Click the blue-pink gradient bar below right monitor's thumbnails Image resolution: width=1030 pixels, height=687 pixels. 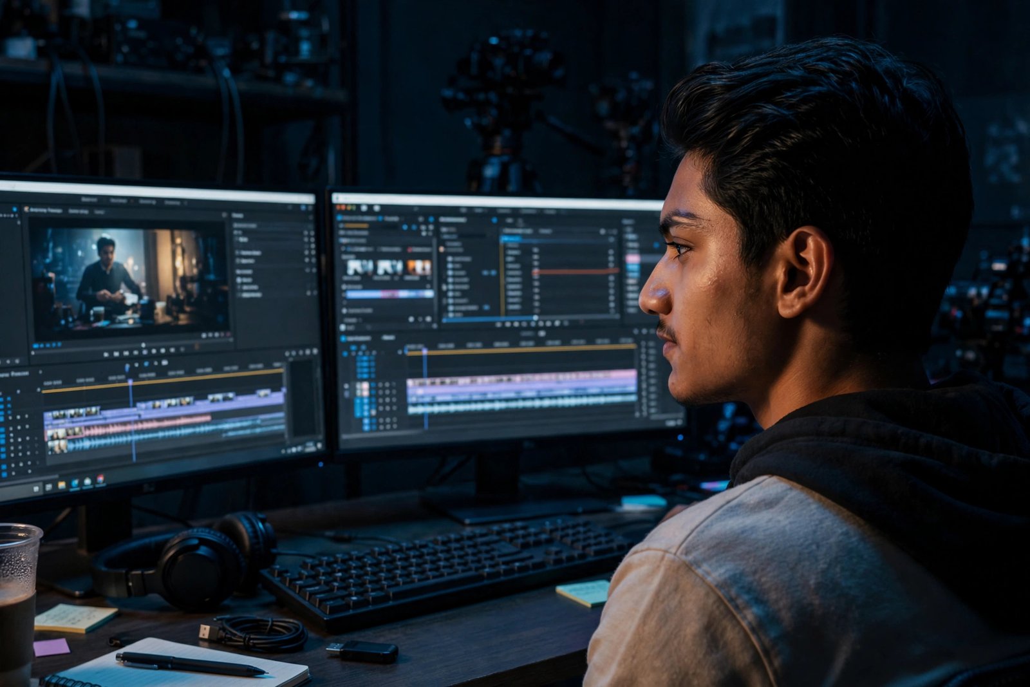(389, 294)
